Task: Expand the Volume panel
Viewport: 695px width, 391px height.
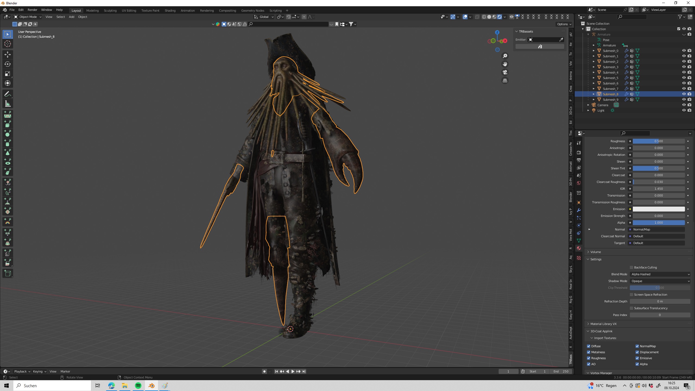Action: tap(596, 252)
